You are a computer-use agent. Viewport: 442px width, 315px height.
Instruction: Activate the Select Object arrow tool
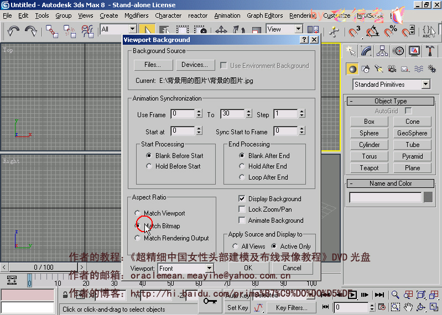pyautogui.click(x=147, y=30)
